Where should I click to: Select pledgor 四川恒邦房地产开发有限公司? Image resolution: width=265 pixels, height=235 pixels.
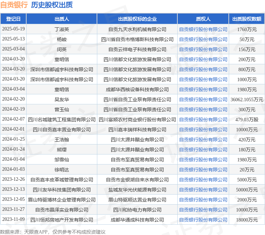(62, 220)
